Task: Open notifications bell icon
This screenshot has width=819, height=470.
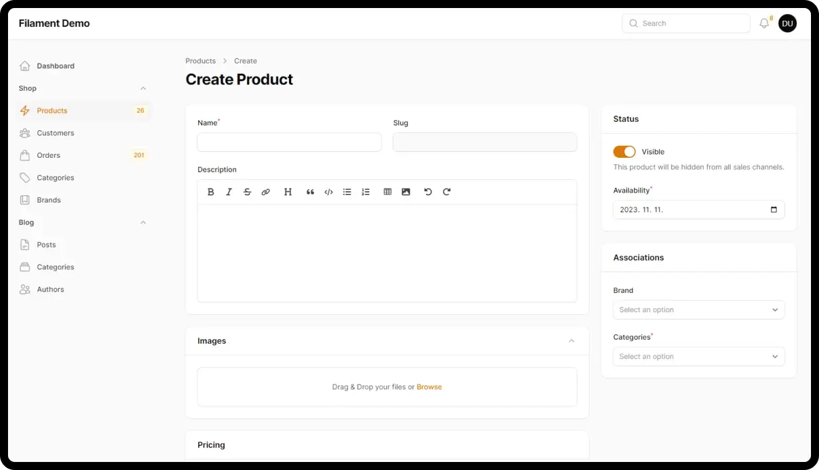Action: tap(764, 23)
